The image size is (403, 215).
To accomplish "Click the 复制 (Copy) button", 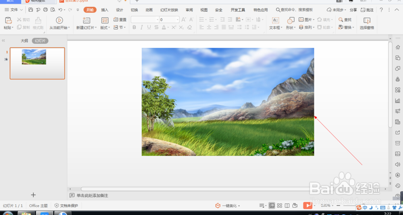I will tap(23, 27).
